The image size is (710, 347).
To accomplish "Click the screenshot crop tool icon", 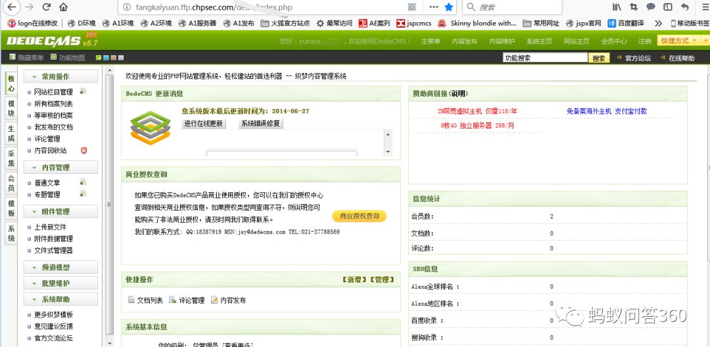I will tap(634, 7).
